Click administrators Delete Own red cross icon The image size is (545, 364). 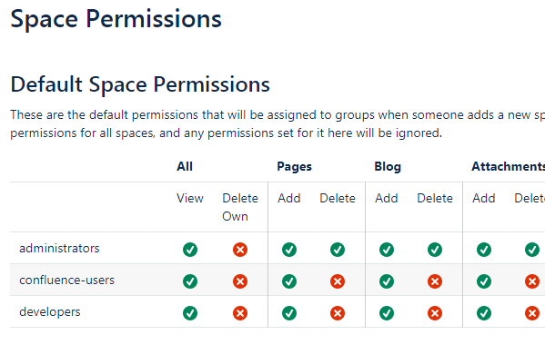pyautogui.click(x=240, y=250)
